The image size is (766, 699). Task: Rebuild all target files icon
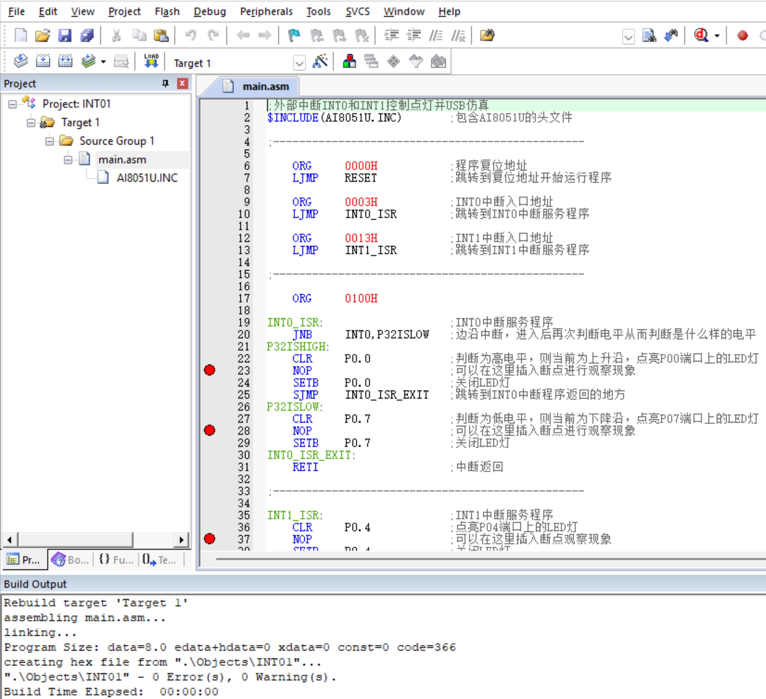65,61
